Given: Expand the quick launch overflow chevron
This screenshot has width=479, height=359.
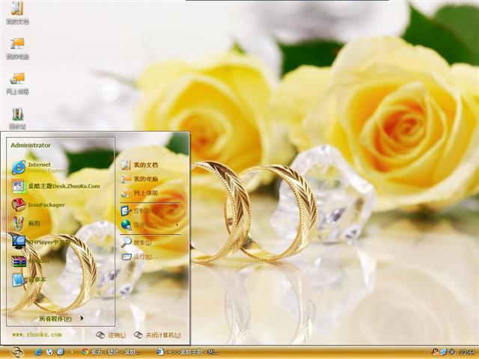Looking at the screenshot, I should pyautogui.click(x=72, y=352).
